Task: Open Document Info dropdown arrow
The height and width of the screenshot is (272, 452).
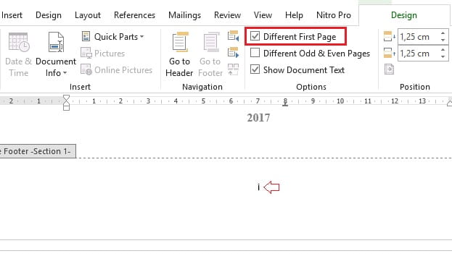Action: pos(65,73)
